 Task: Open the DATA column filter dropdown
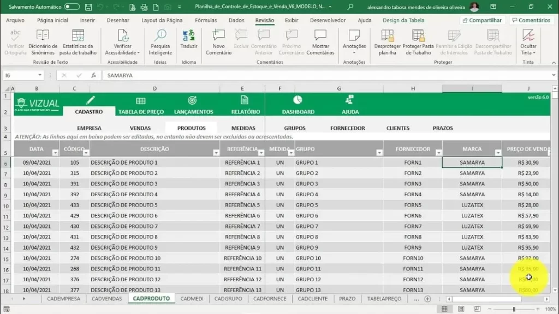click(55, 153)
